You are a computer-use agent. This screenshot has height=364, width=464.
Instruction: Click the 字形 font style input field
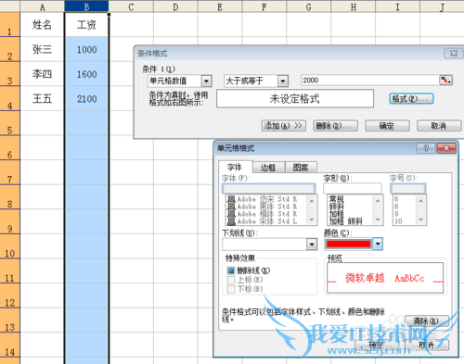[353, 188]
